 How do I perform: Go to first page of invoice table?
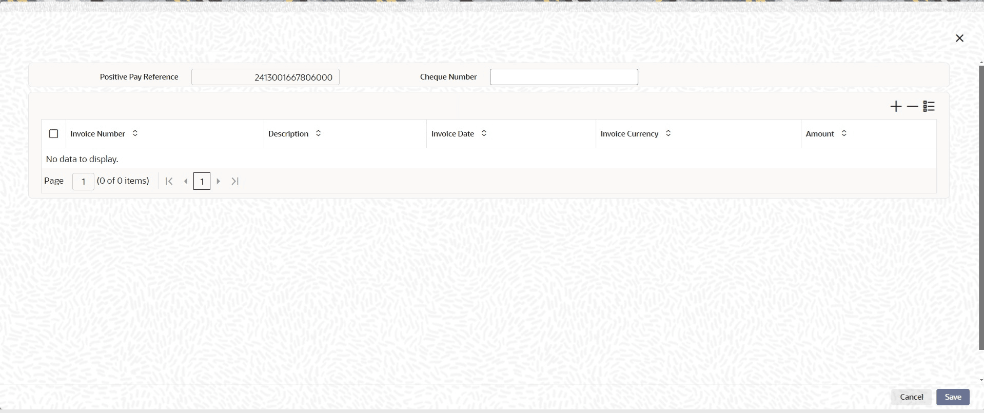(169, 181)
